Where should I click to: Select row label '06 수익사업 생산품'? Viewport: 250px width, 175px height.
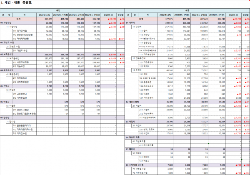point(135,165)
